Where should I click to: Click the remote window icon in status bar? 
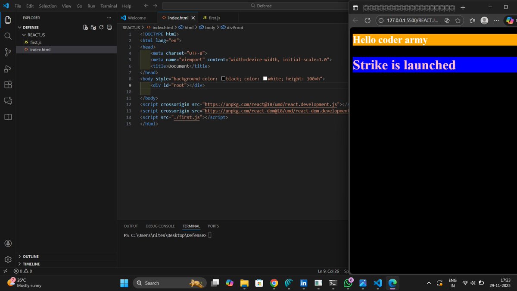point(5,271)
